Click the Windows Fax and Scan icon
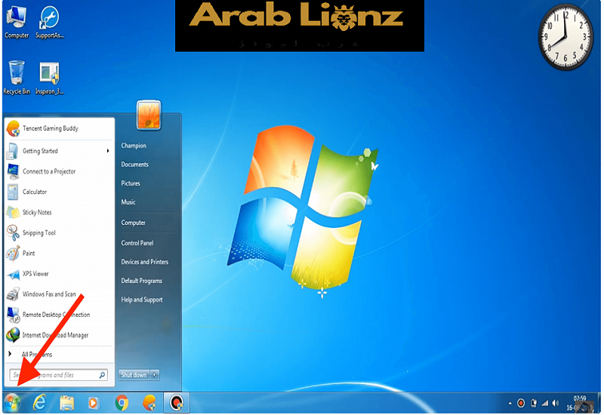Viewport: 604px width, 415px height. 13,294
